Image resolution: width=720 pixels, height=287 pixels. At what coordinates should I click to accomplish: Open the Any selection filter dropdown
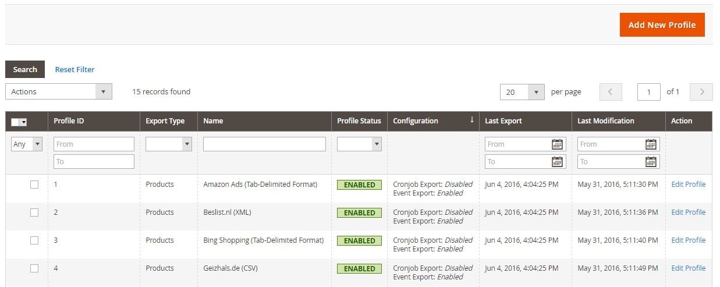click(x=27, y=144)
